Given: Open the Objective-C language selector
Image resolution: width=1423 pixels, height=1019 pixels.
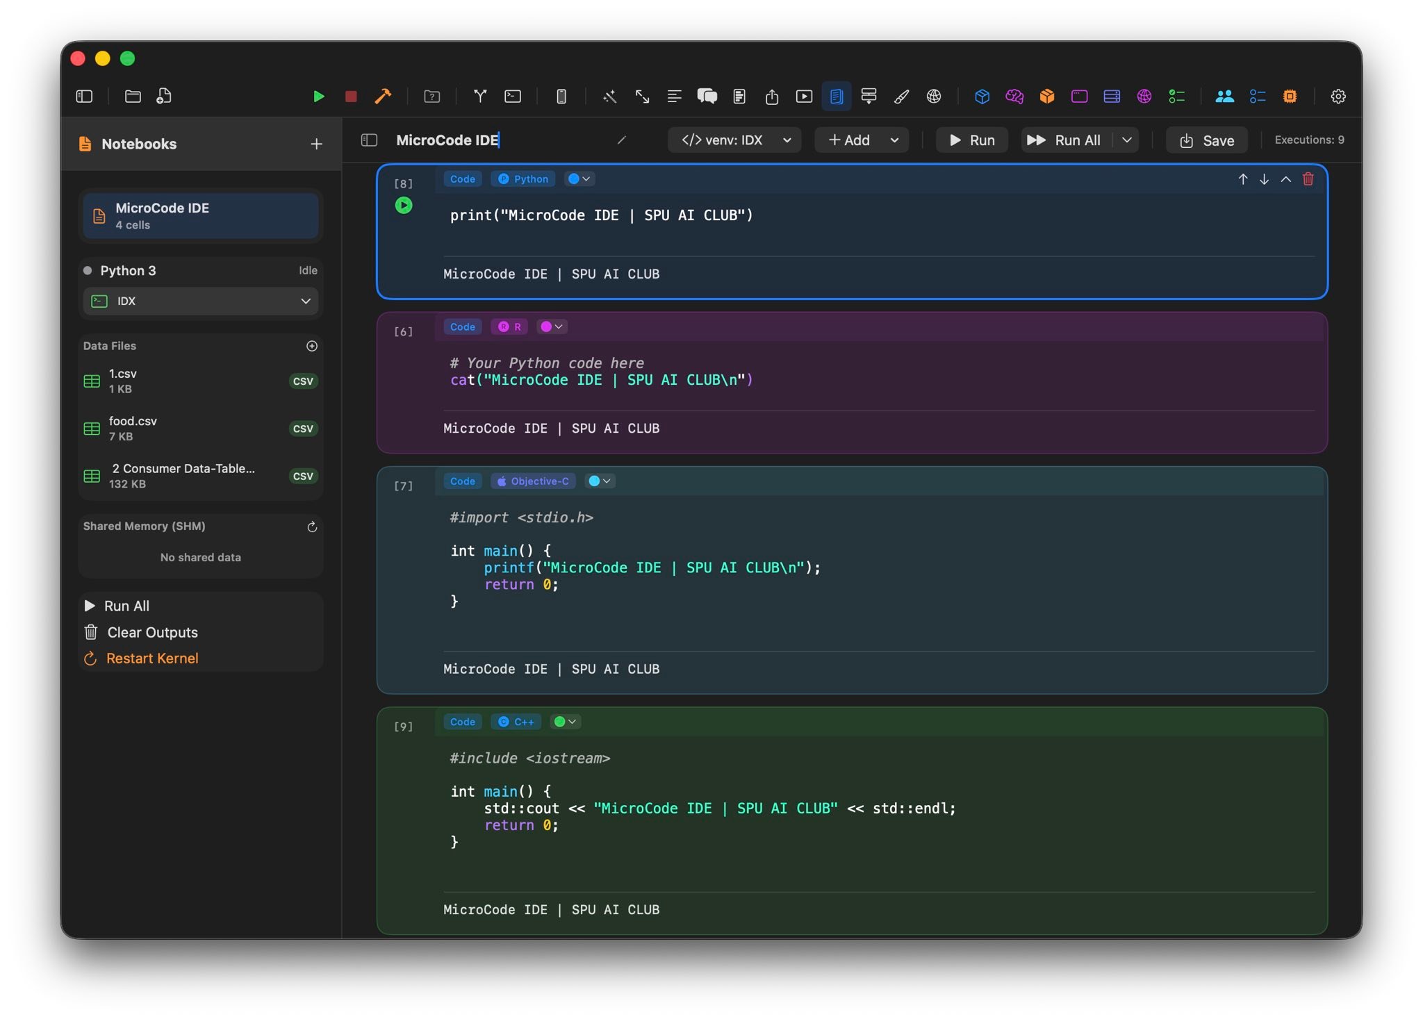Looking at the screenshot, I should point(533,481).
